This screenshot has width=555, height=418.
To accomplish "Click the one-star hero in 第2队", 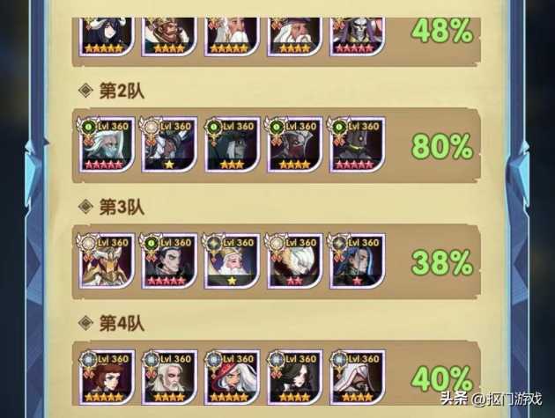I will (x=169, y=144).
